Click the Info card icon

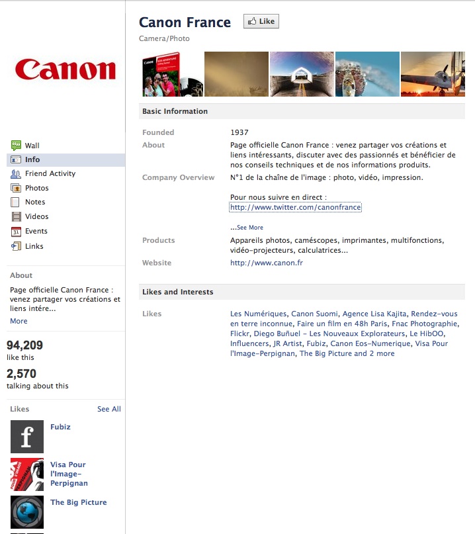click(x=16, y=159)
